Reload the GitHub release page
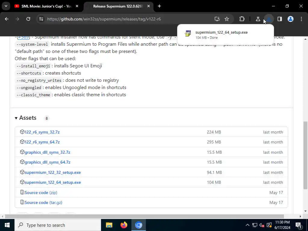This screenshot has width=308, height=231. coord(28,19)
